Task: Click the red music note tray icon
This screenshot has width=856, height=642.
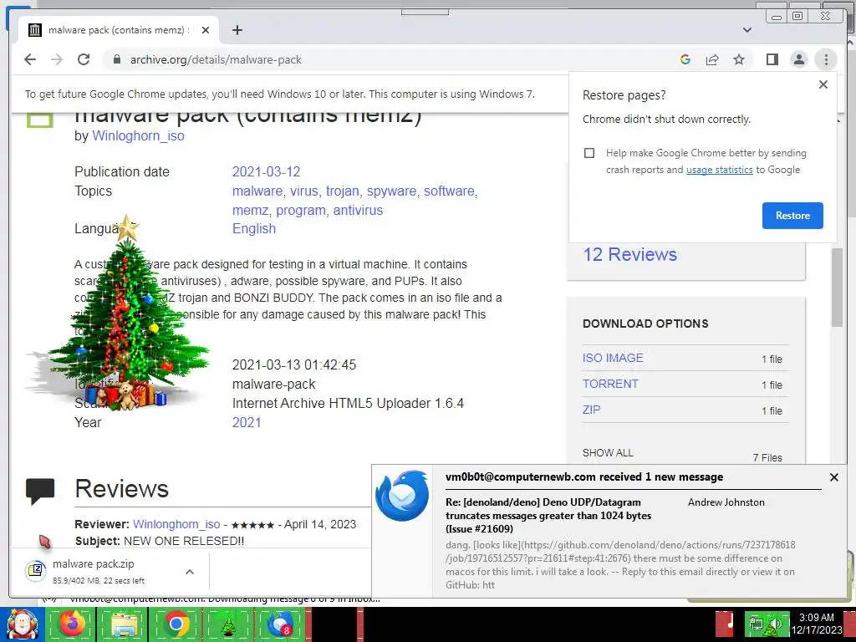Action: (x=725, y=624)
